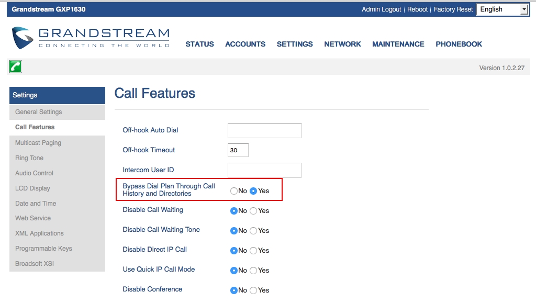Image resolution: width=536 pixels, height=303 pixels.
Task: Open the STATUS menu
Action: [x=199, y=44]
